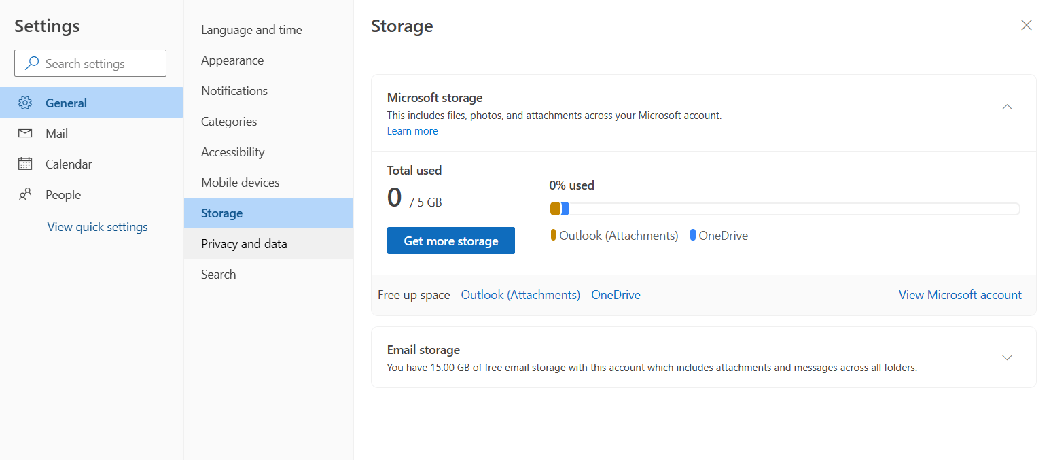
Task: Click the Outlook (Attachments) legend label
Action: pyautogui.click(x=619, y=236)
